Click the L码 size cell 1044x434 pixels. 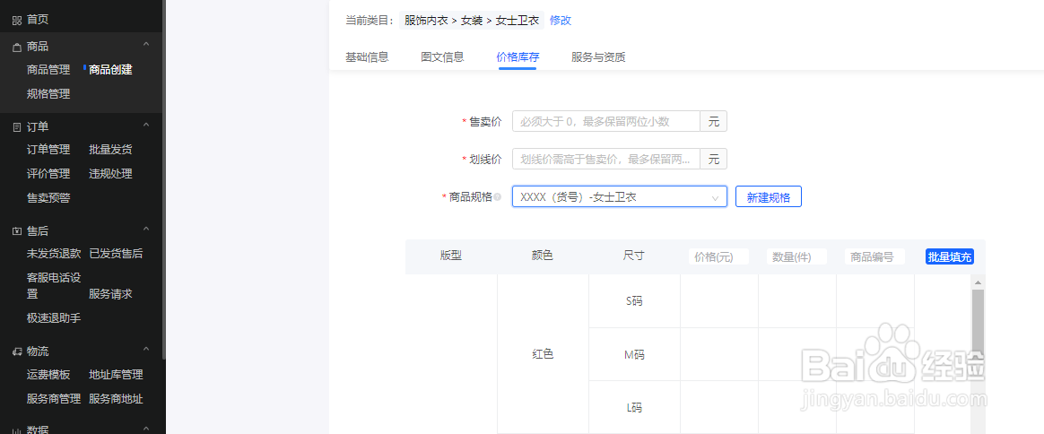pos(634,407)
